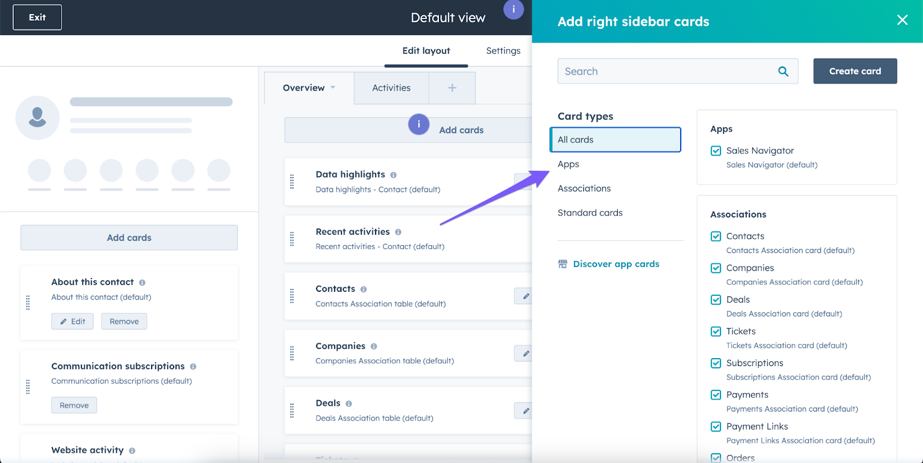Screen dimensions: 923x463
Task: Click Add cards in the left sidebar
Action: point(129,238)
